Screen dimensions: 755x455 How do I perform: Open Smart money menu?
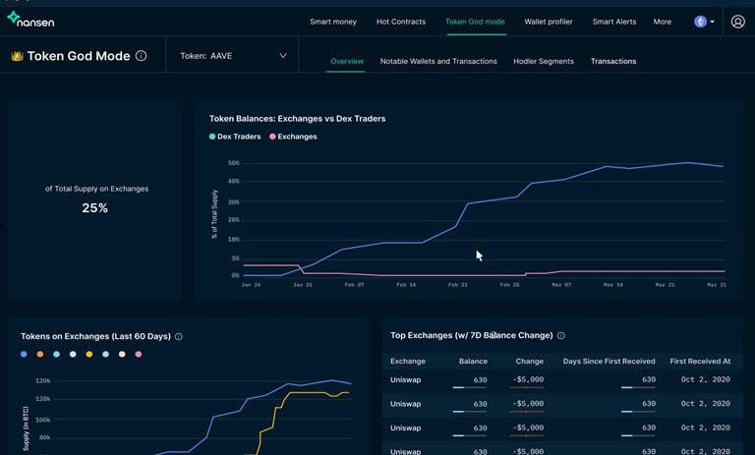333,22
